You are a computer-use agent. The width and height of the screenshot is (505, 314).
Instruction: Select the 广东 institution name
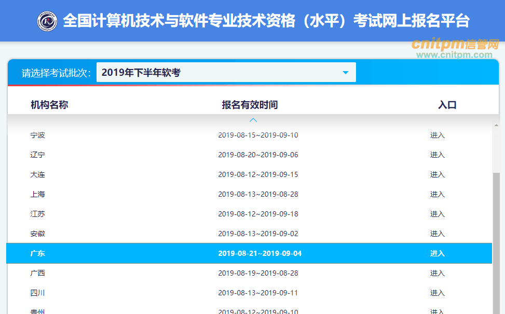38,254
